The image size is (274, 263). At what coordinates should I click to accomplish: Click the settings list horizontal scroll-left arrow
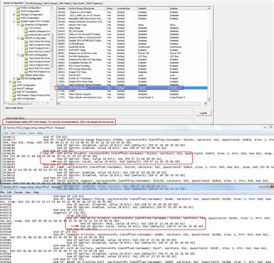click(58, 104)
